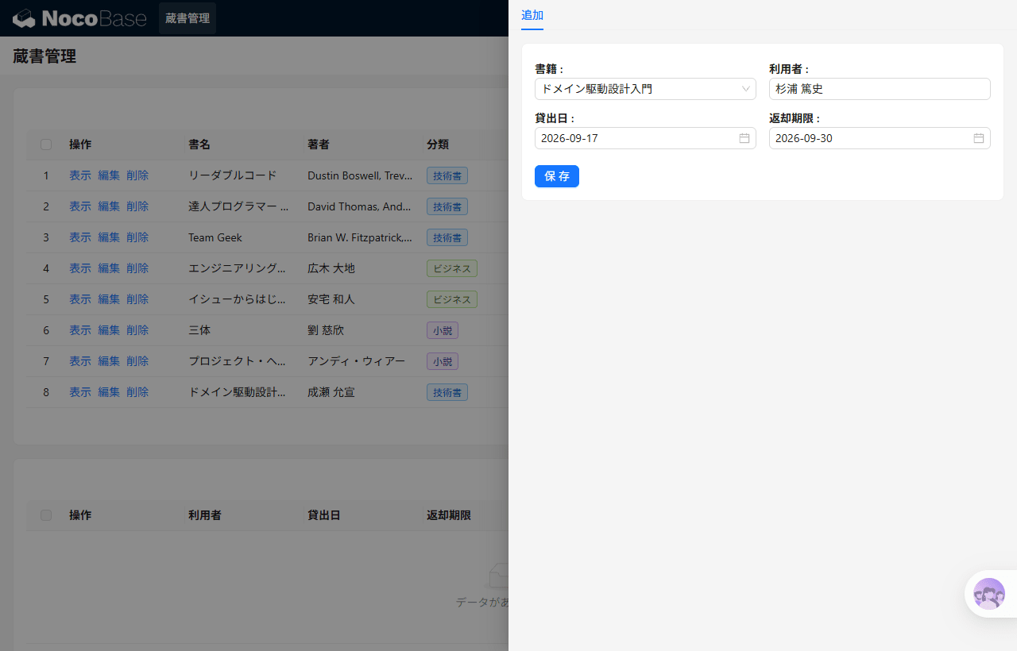Viewport: 1017px width, 651px height.
Task: Click author cell Brian W. Fitzpatrick
Action: (360, 237)
